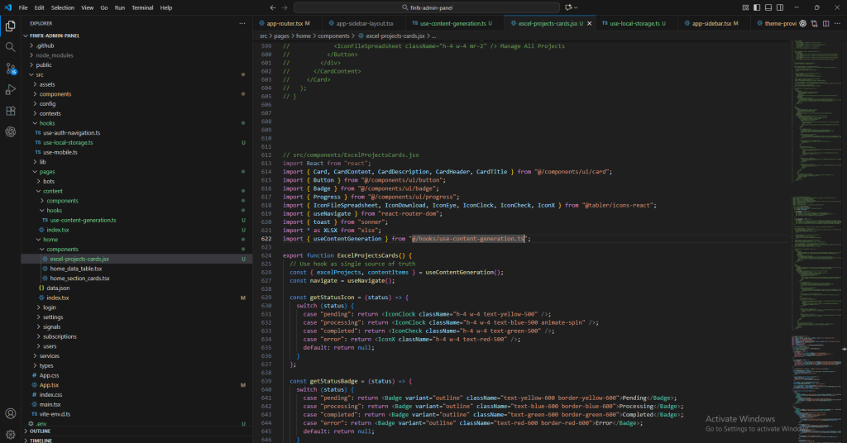Screen dimensions: 847x443
Task: Open the Run and Debug view
Action: [x=11, y=89]
